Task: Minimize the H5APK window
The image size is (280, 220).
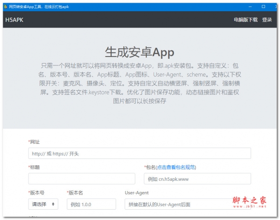Action: pyautogui.click(x=250, y=7)
